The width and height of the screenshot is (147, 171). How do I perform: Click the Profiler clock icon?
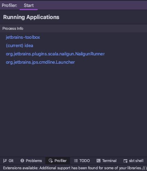[x=51, y=161]
